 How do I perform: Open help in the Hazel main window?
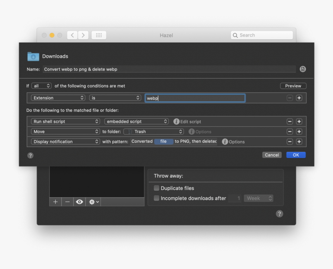click(x=280, y=214)
